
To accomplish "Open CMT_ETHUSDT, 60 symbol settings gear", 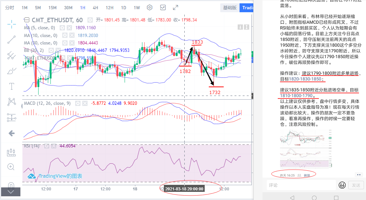I will [x=90, y=20].
